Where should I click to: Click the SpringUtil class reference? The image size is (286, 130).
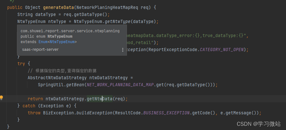(51, 85)
